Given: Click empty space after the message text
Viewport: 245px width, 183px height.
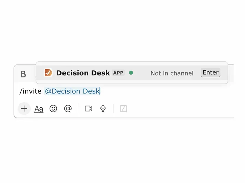Looking at the screenshot, I should (x=162, y=91).
